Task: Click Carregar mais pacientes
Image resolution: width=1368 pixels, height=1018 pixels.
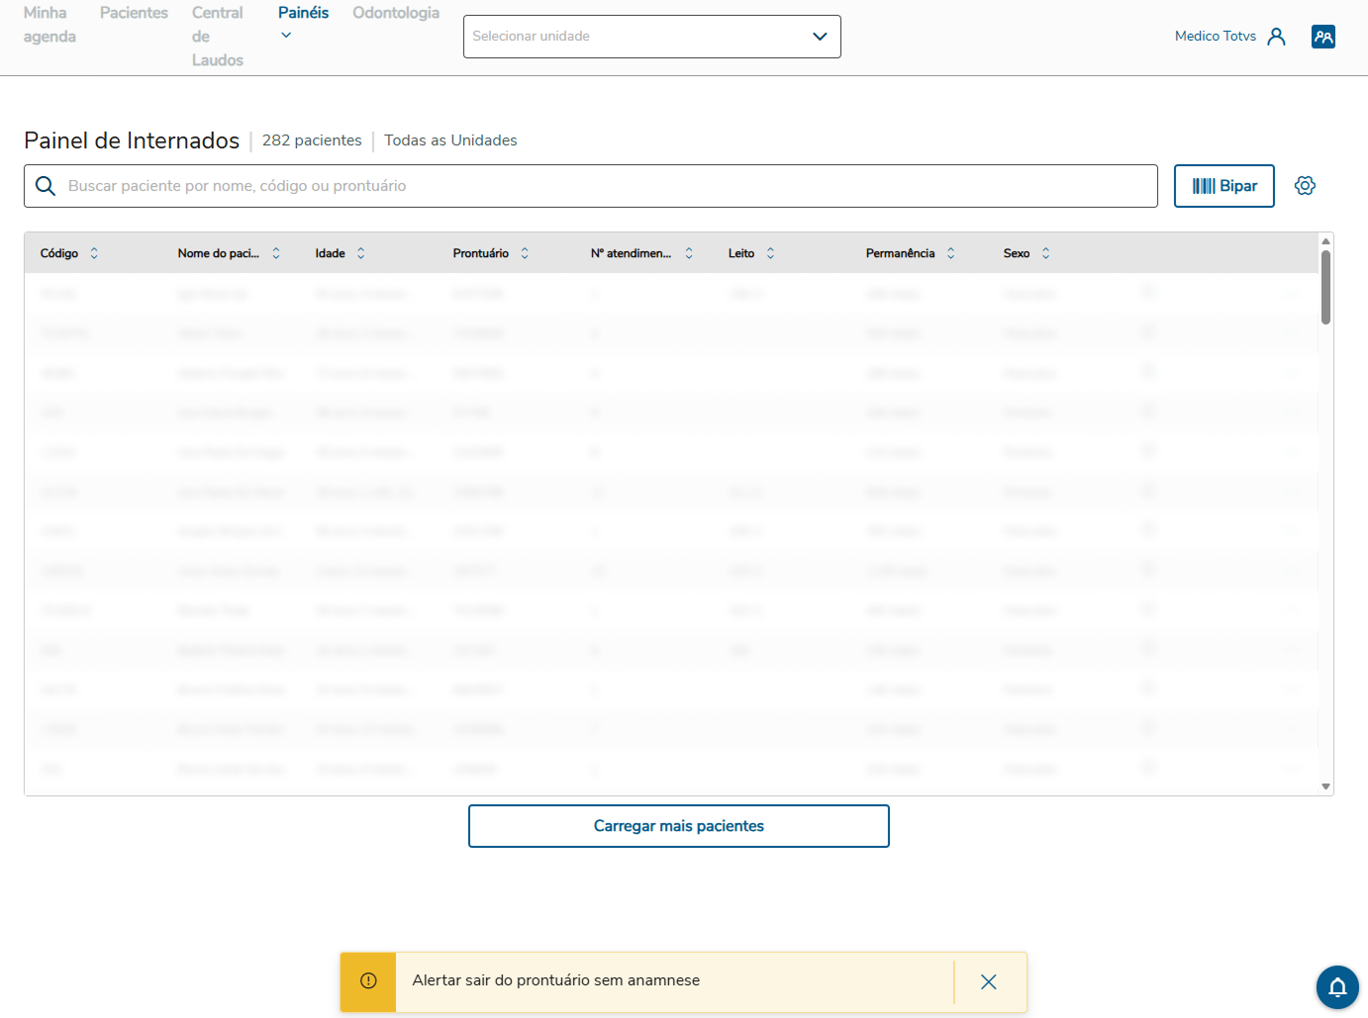Action: (x=679, y=826)
